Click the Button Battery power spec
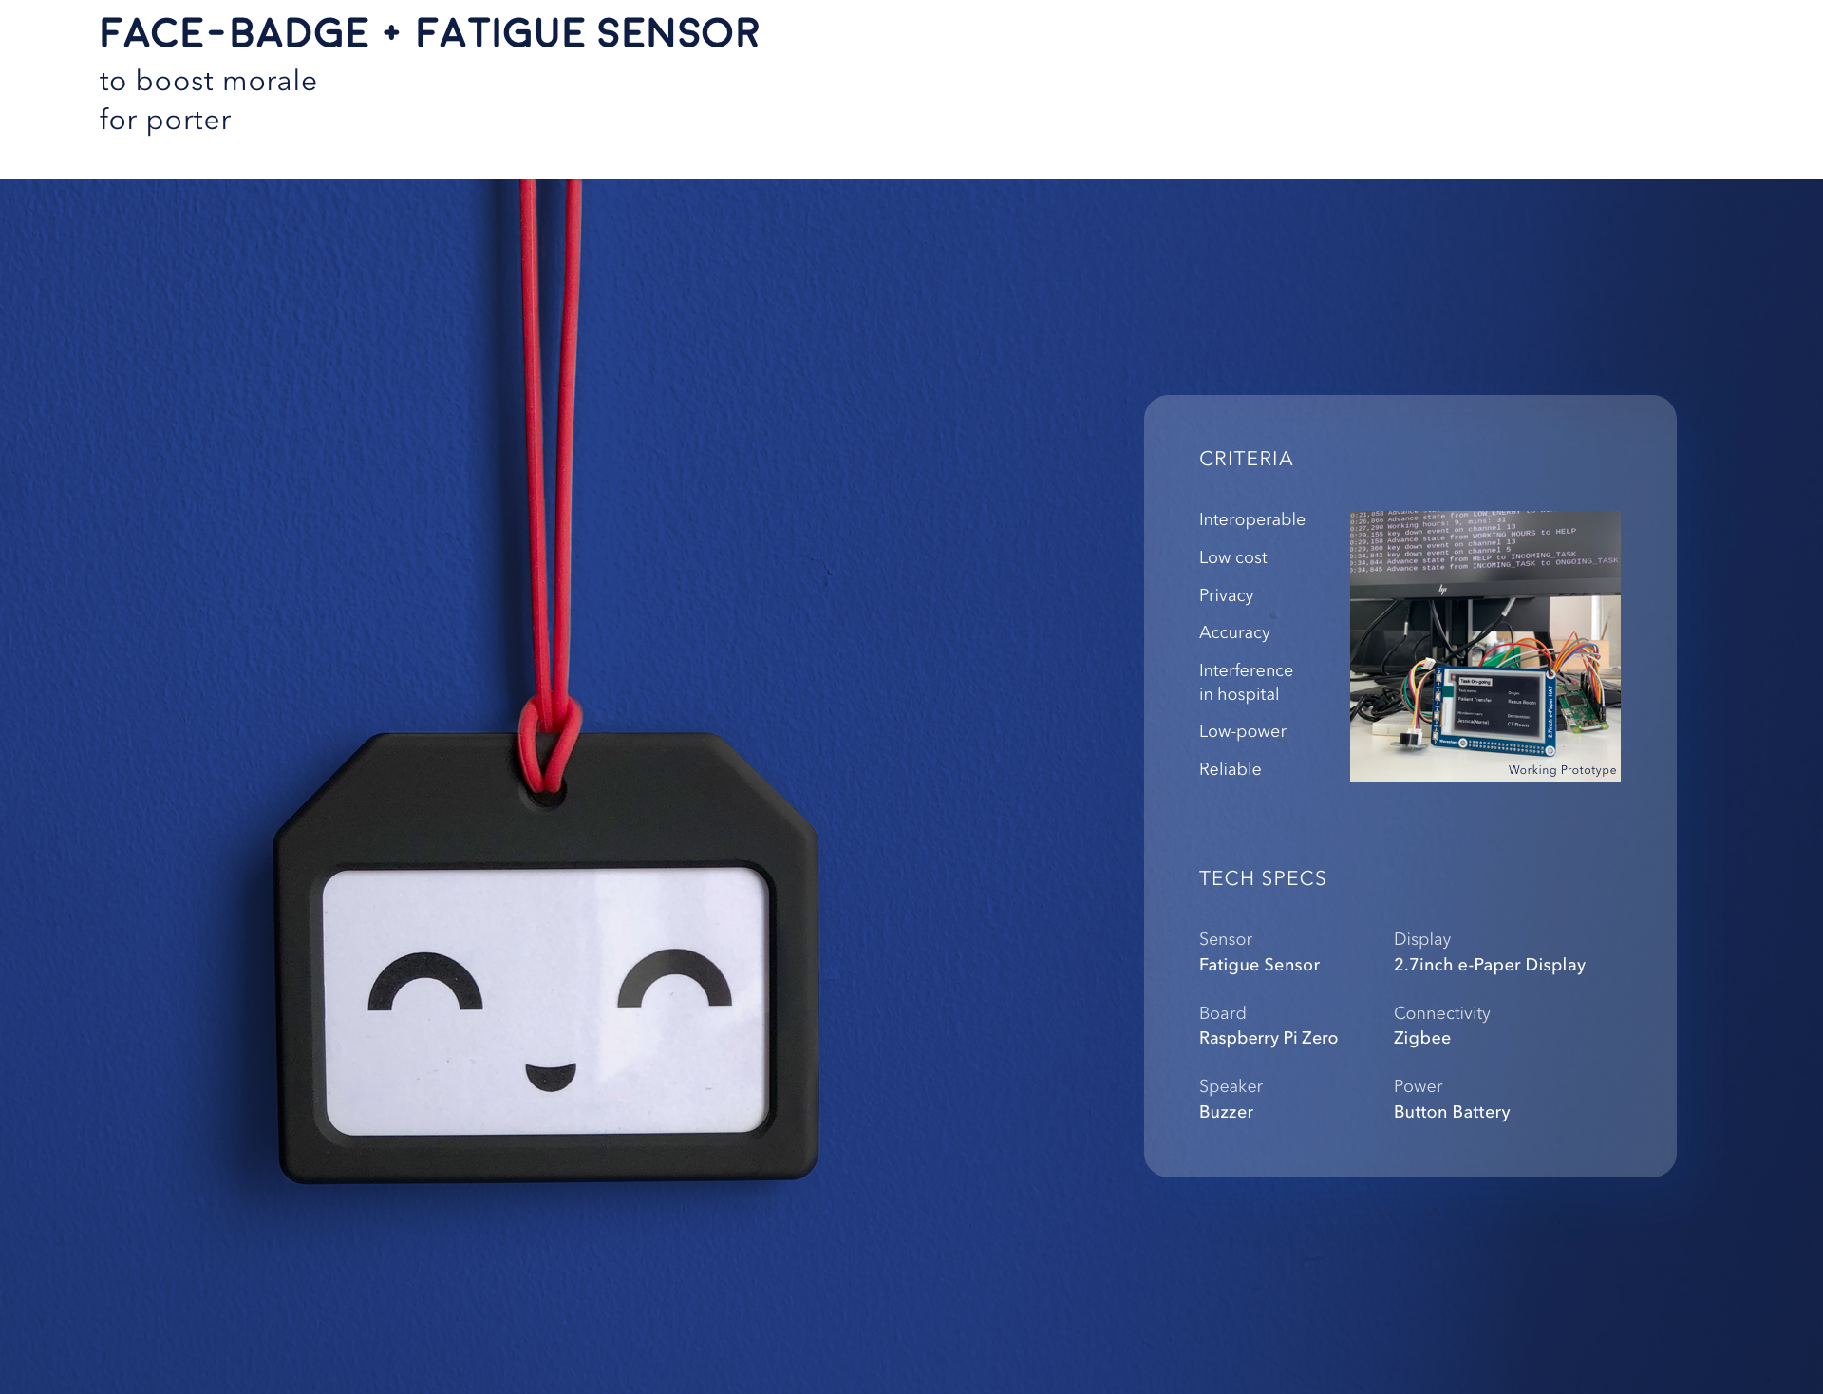The height and width of the screenshot is (1394, 1823). pyautogui.click(x=1451, y=1112)
